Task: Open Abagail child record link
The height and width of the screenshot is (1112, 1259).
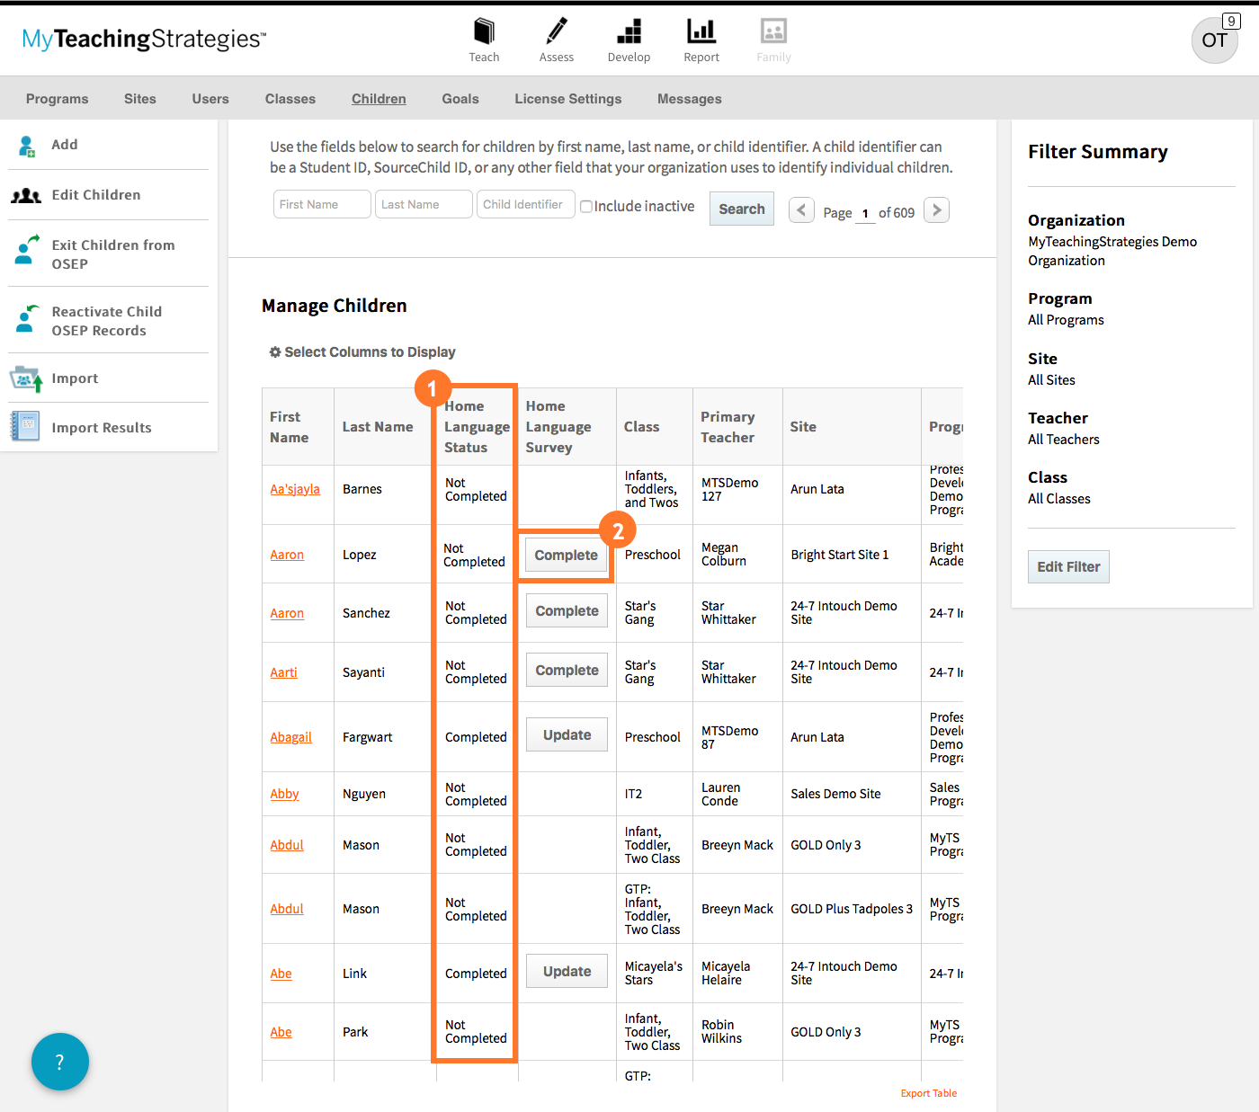Action: (x=290, y=737)
